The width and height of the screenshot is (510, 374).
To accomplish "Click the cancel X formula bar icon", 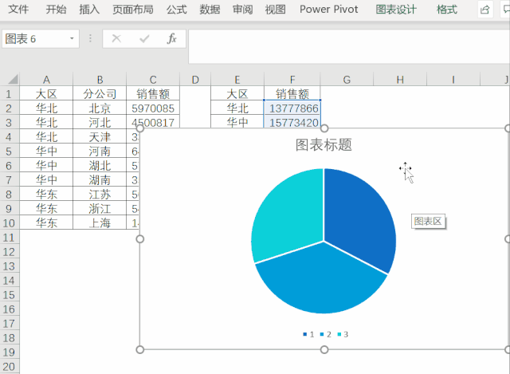I will tap(116, 39).
